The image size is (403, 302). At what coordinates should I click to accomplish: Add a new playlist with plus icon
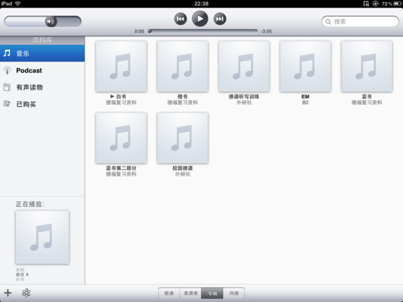pyautogui.click(x=8, y=293)
